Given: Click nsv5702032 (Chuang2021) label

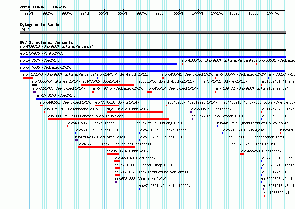Looking at the screenshot, I should click(x=224, y=81).
